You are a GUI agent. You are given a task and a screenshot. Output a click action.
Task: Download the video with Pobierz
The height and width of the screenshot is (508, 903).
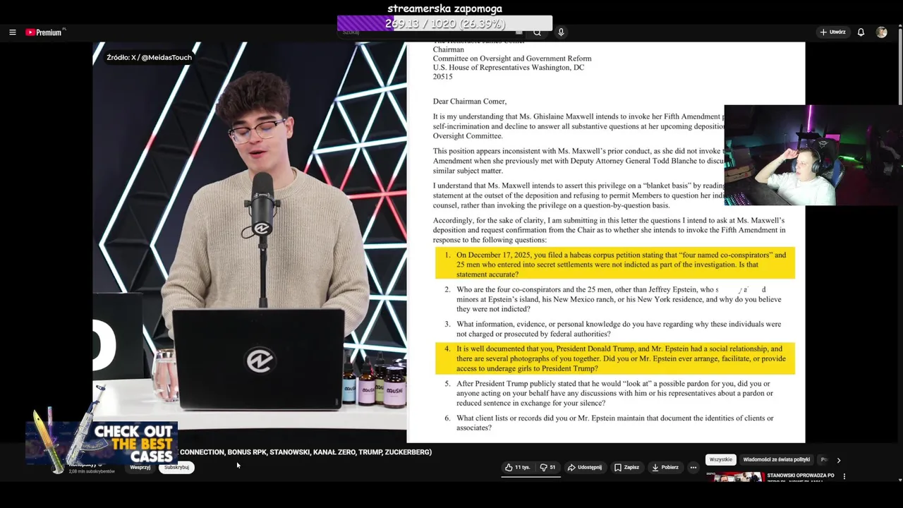click(x=665, y=467)
